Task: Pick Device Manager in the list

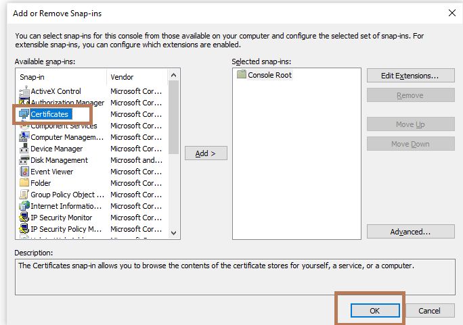Action: [57, 149]
